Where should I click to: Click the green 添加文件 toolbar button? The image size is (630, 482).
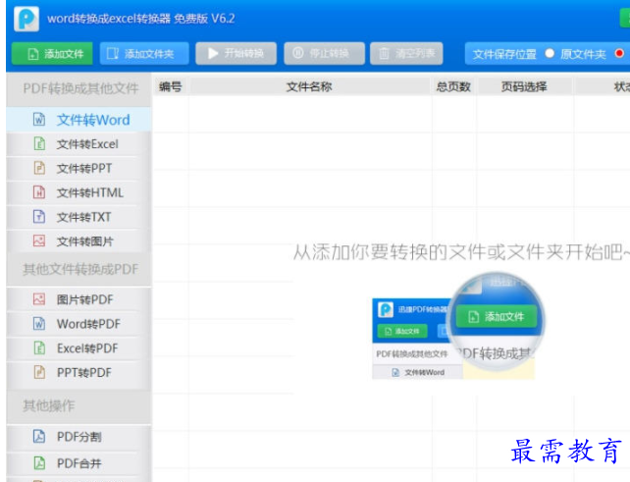(x=52, y=53)
